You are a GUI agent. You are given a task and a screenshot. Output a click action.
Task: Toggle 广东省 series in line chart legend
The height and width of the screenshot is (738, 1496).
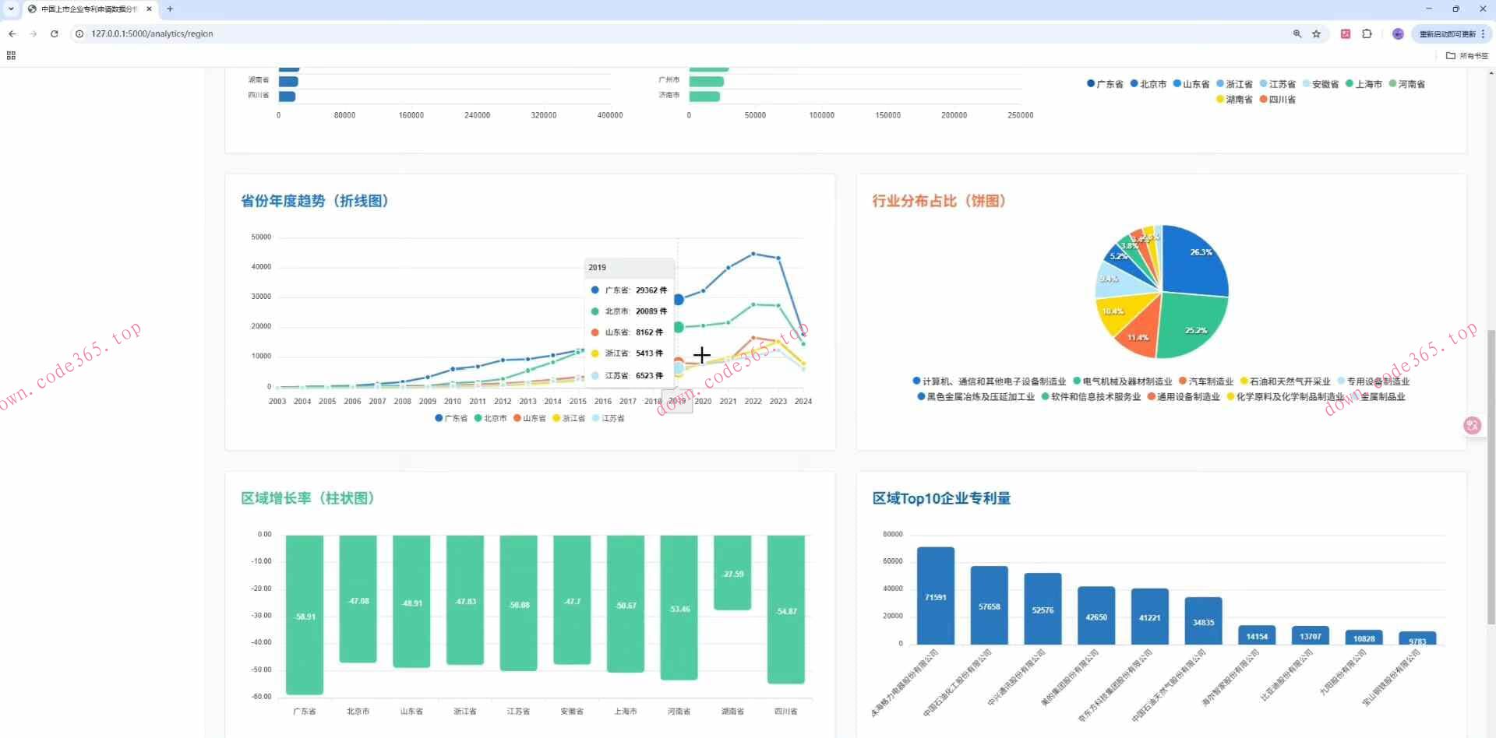pos(451,418)
